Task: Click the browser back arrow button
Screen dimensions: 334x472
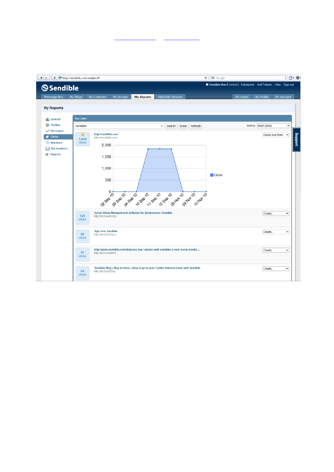Action: pos(41,78)
